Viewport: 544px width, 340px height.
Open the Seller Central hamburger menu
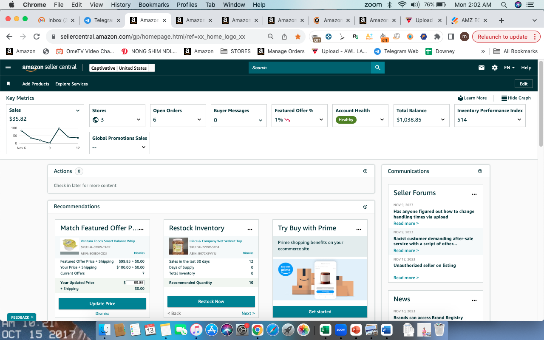coord(8,68)
